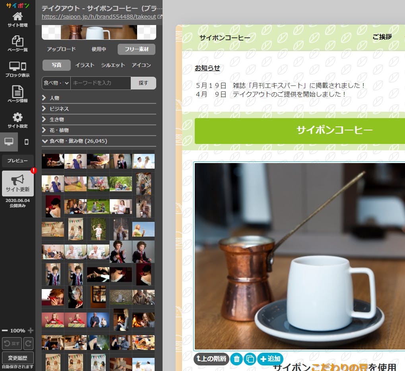Click the keyword search input field

tap(101, 83)
